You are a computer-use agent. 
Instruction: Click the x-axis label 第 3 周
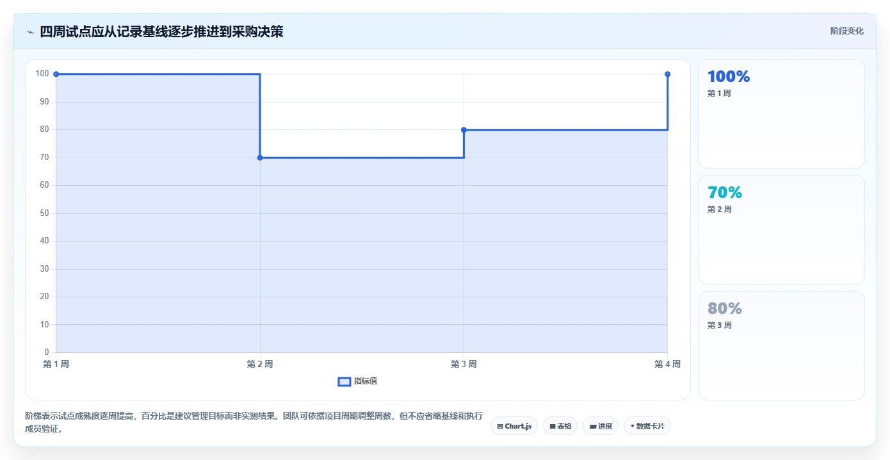(x=464, y=364)
